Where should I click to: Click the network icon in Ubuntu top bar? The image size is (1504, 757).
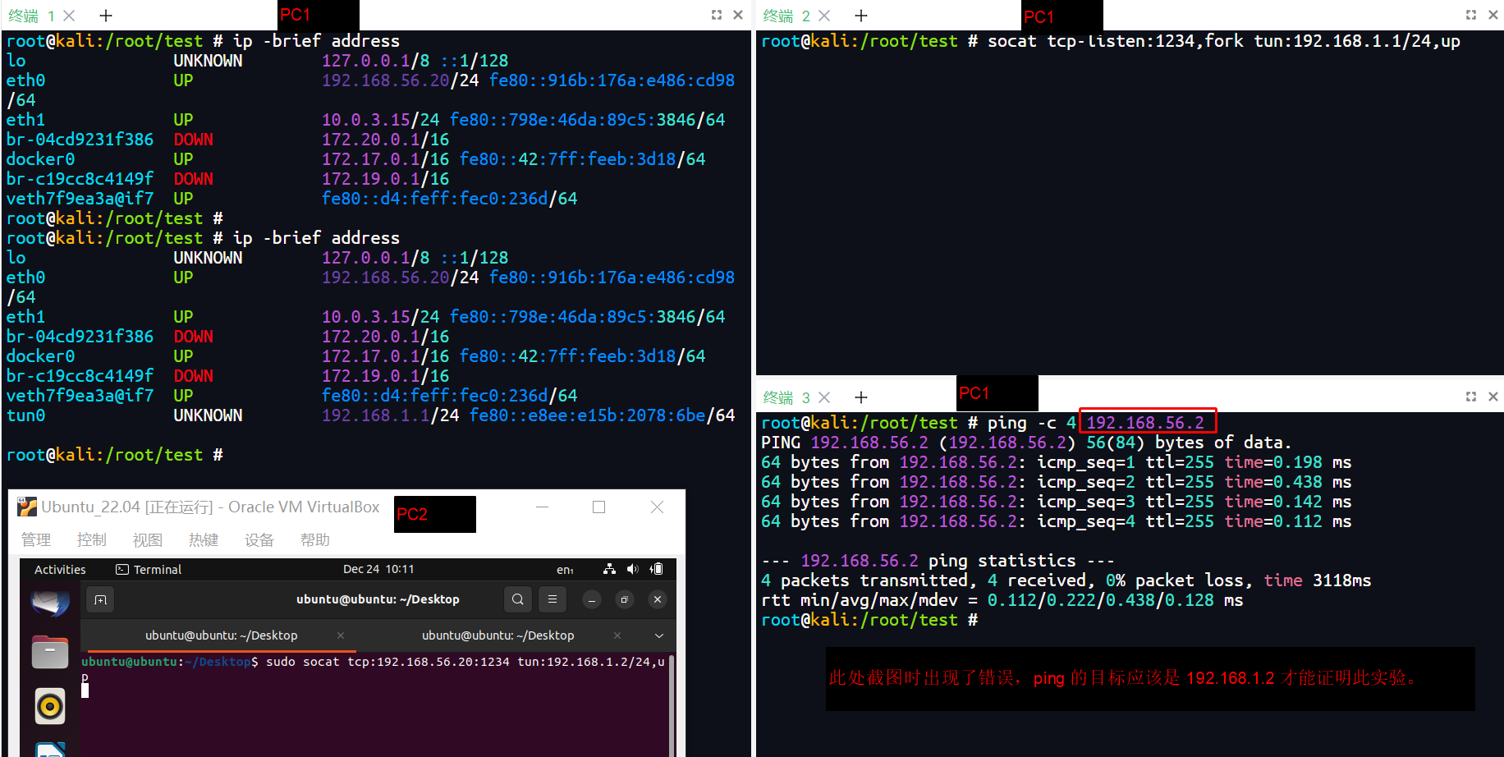[609, 569]
